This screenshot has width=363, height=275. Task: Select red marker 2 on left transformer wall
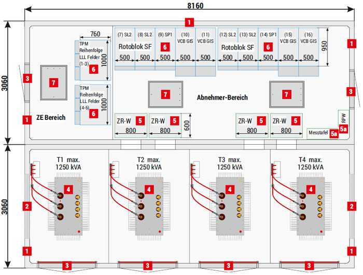tap(27, 206)
